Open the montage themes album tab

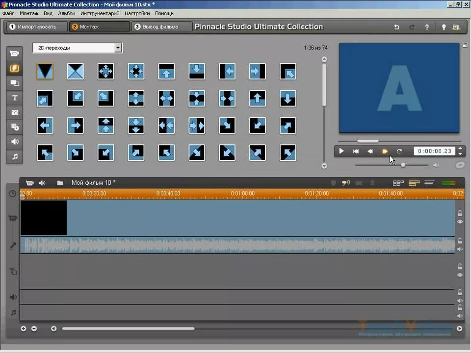click(x=14, y=83)
